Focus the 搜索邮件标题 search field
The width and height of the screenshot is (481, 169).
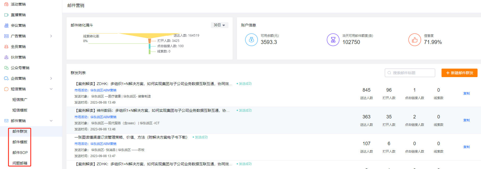(410, 73)
